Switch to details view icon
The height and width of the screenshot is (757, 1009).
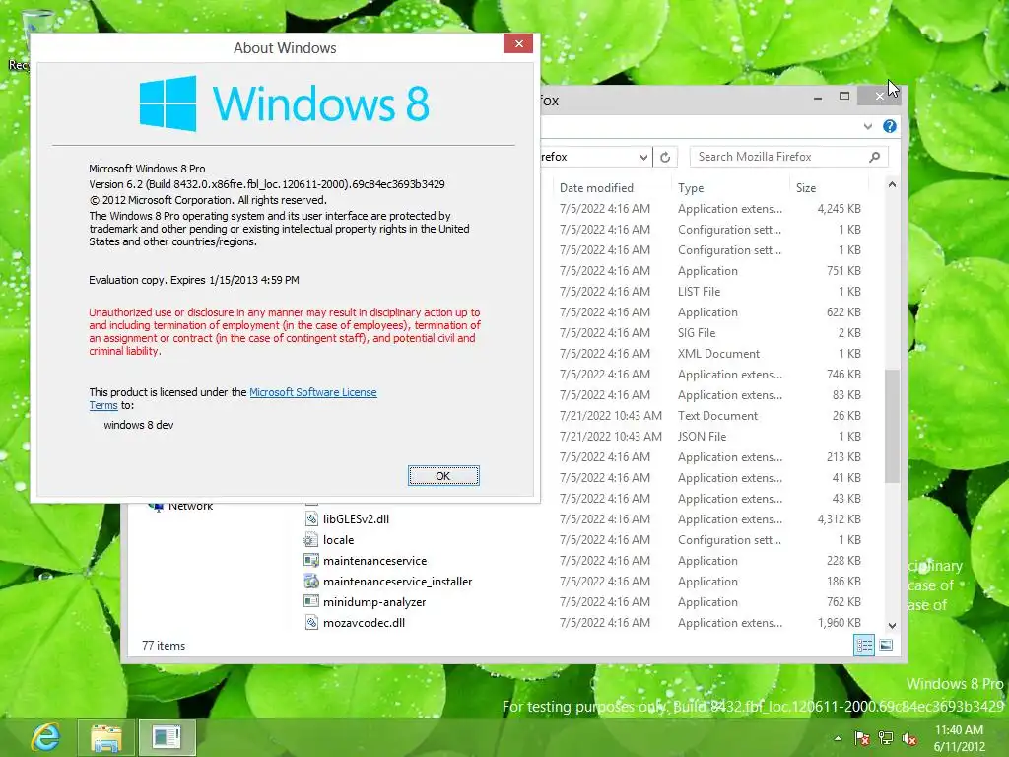(x=863, y=645)
